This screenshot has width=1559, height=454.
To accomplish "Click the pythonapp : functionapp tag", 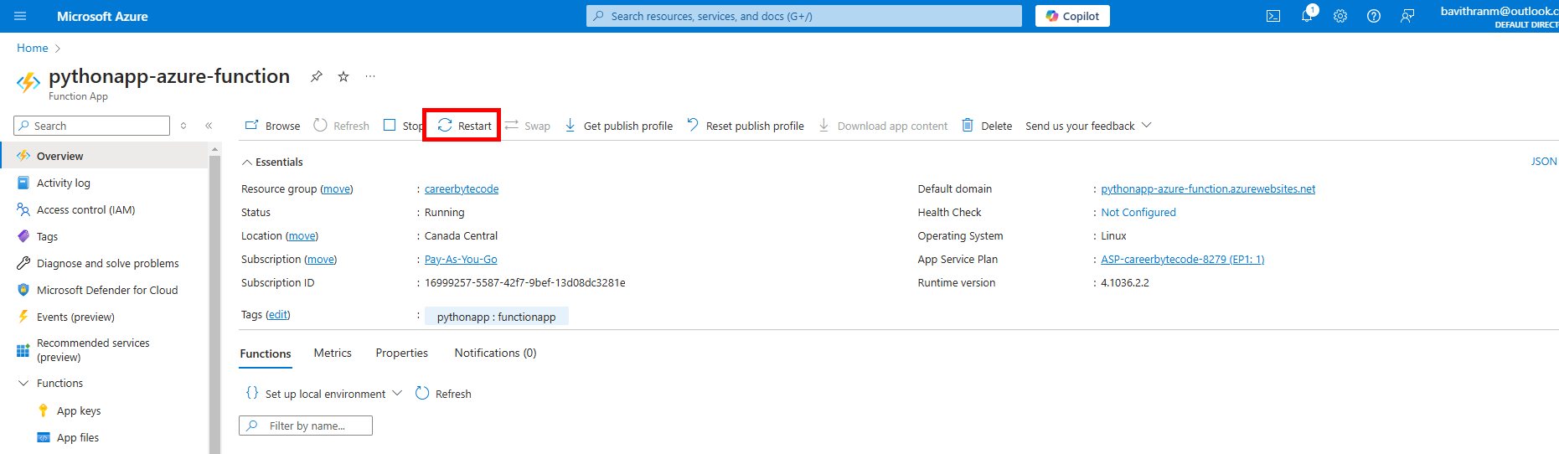I will pos(496,316).
